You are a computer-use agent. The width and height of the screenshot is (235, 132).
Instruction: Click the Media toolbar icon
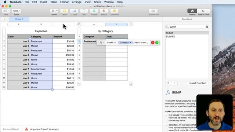[x=104, y=11]
